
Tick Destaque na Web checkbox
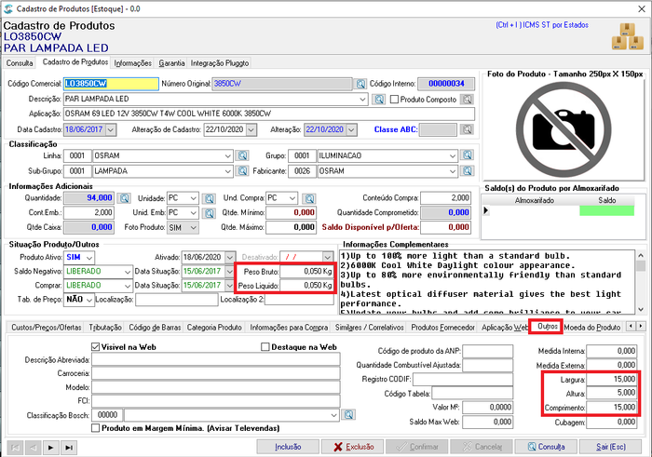coord(265,347)
